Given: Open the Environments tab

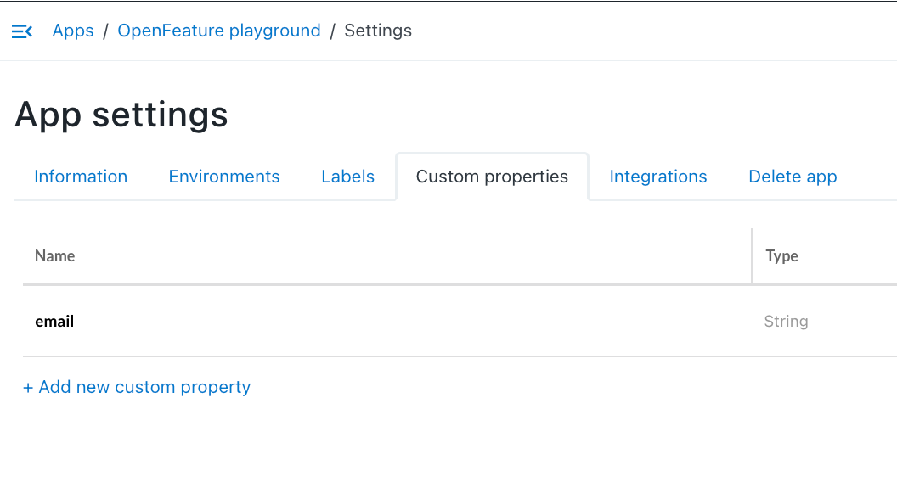Looking at the screenshot, I should 224,177.
